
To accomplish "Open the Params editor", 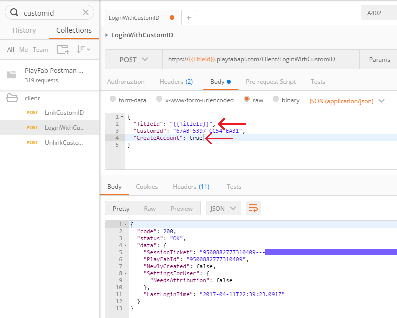I will (379, 60).
